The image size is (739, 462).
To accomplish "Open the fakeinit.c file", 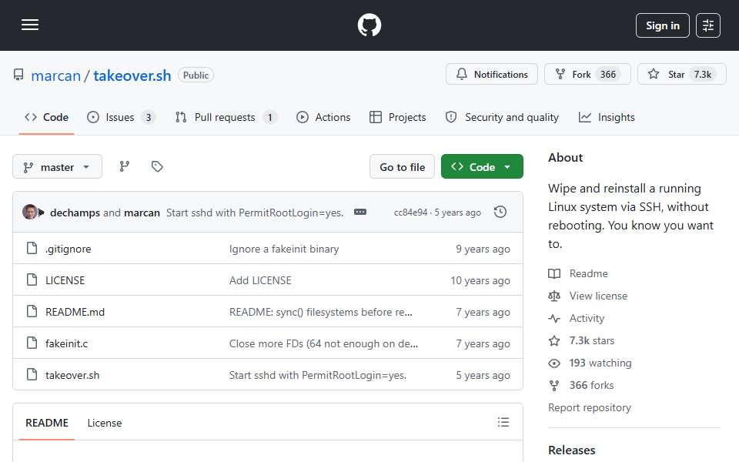I will tap(66, 343).
